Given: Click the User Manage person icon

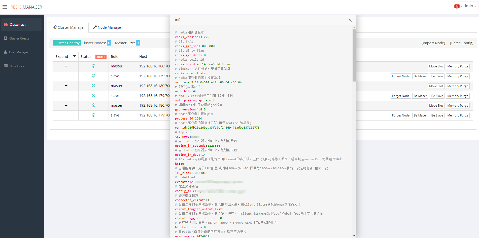Looking at the screenshot, I should point(5,52).
